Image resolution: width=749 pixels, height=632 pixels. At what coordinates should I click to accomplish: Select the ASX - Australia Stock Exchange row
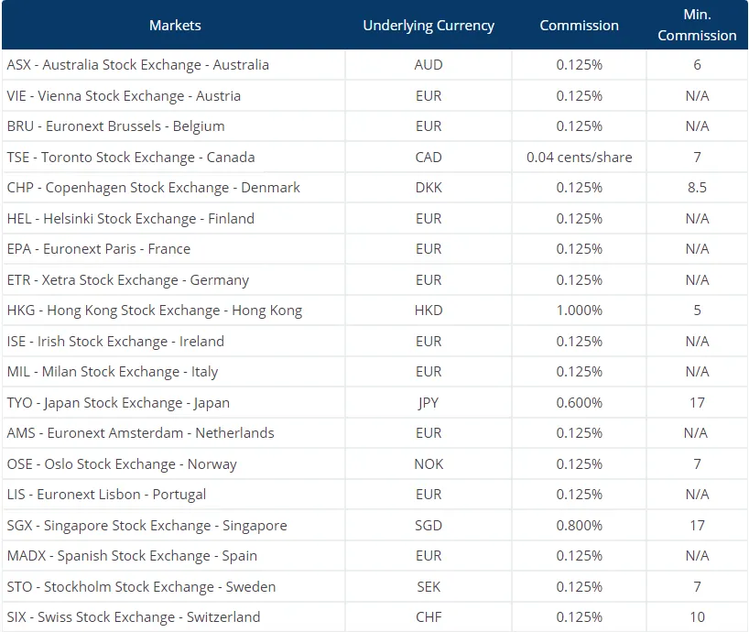pyautogui.click(x=375, y=64)
